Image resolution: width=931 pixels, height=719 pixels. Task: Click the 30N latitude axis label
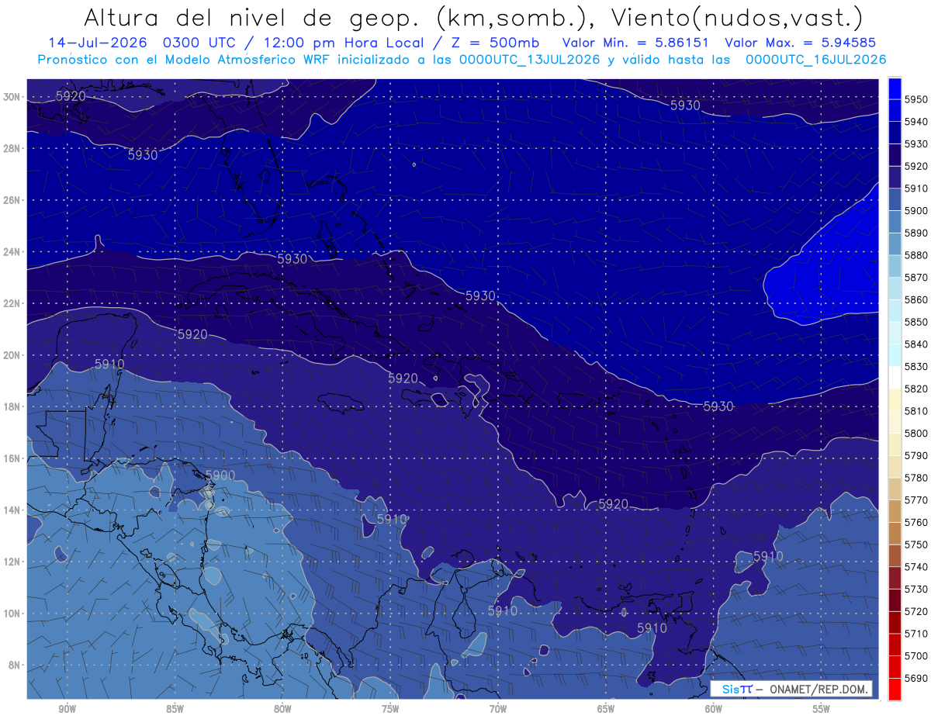(12, 97)
